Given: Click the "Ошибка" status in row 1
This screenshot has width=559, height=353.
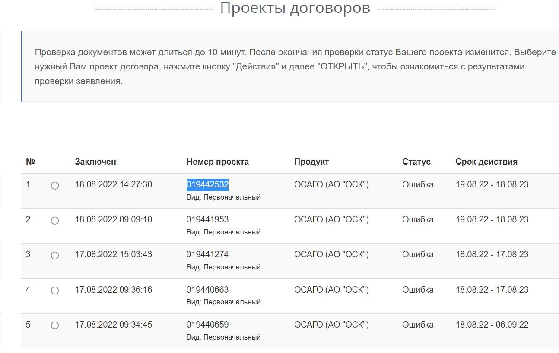Looking at the screenshot, I should tap(418, 184).
